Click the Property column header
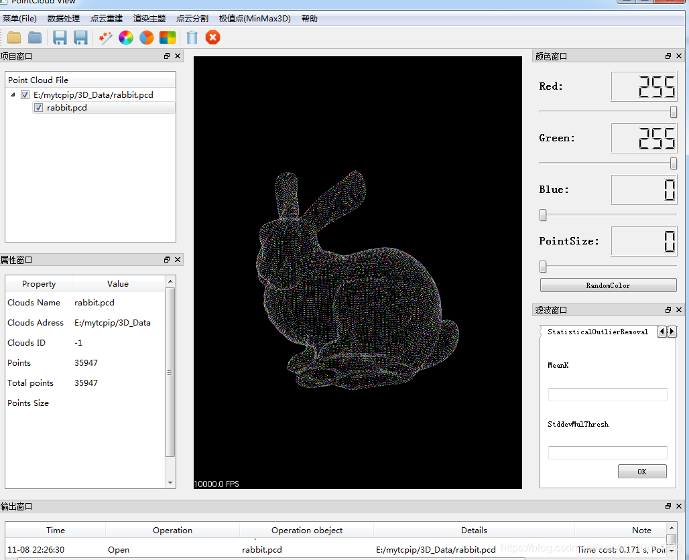 click(39, 284)
